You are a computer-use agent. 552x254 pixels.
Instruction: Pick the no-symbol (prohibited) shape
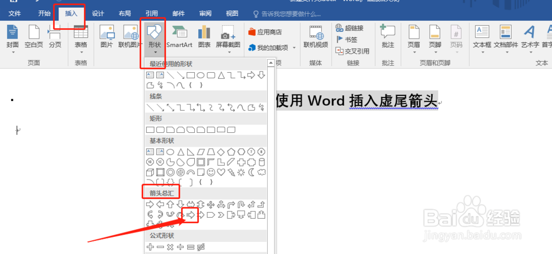coord(181,172)
